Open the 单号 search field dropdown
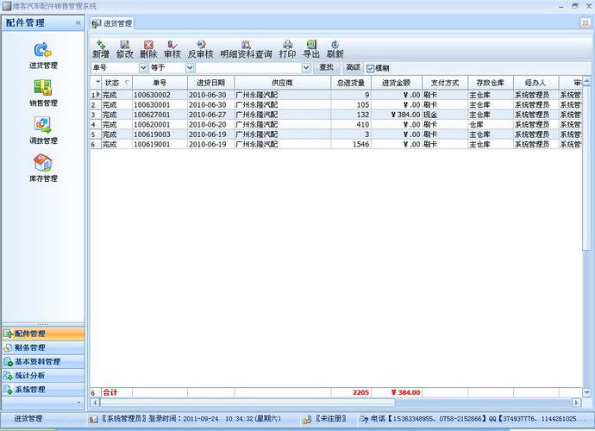Screen dimensions: 595x431 tap(143, 68)
